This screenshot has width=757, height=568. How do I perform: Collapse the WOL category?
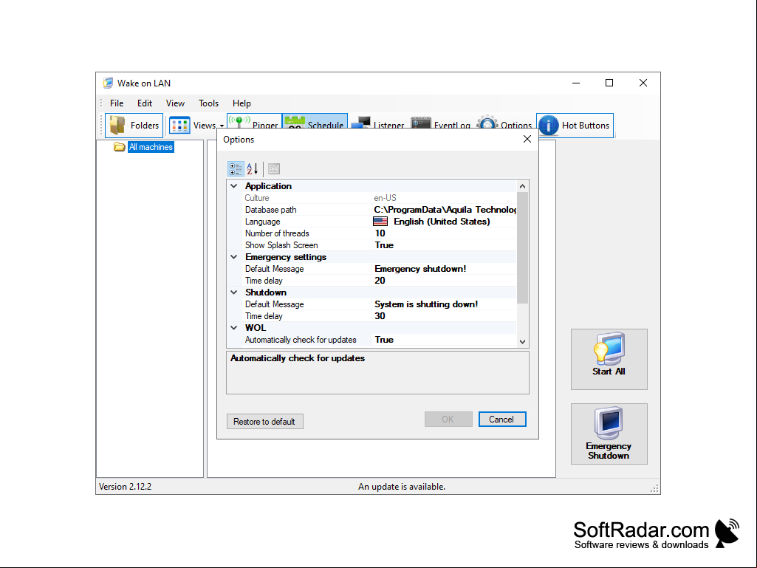234,328
